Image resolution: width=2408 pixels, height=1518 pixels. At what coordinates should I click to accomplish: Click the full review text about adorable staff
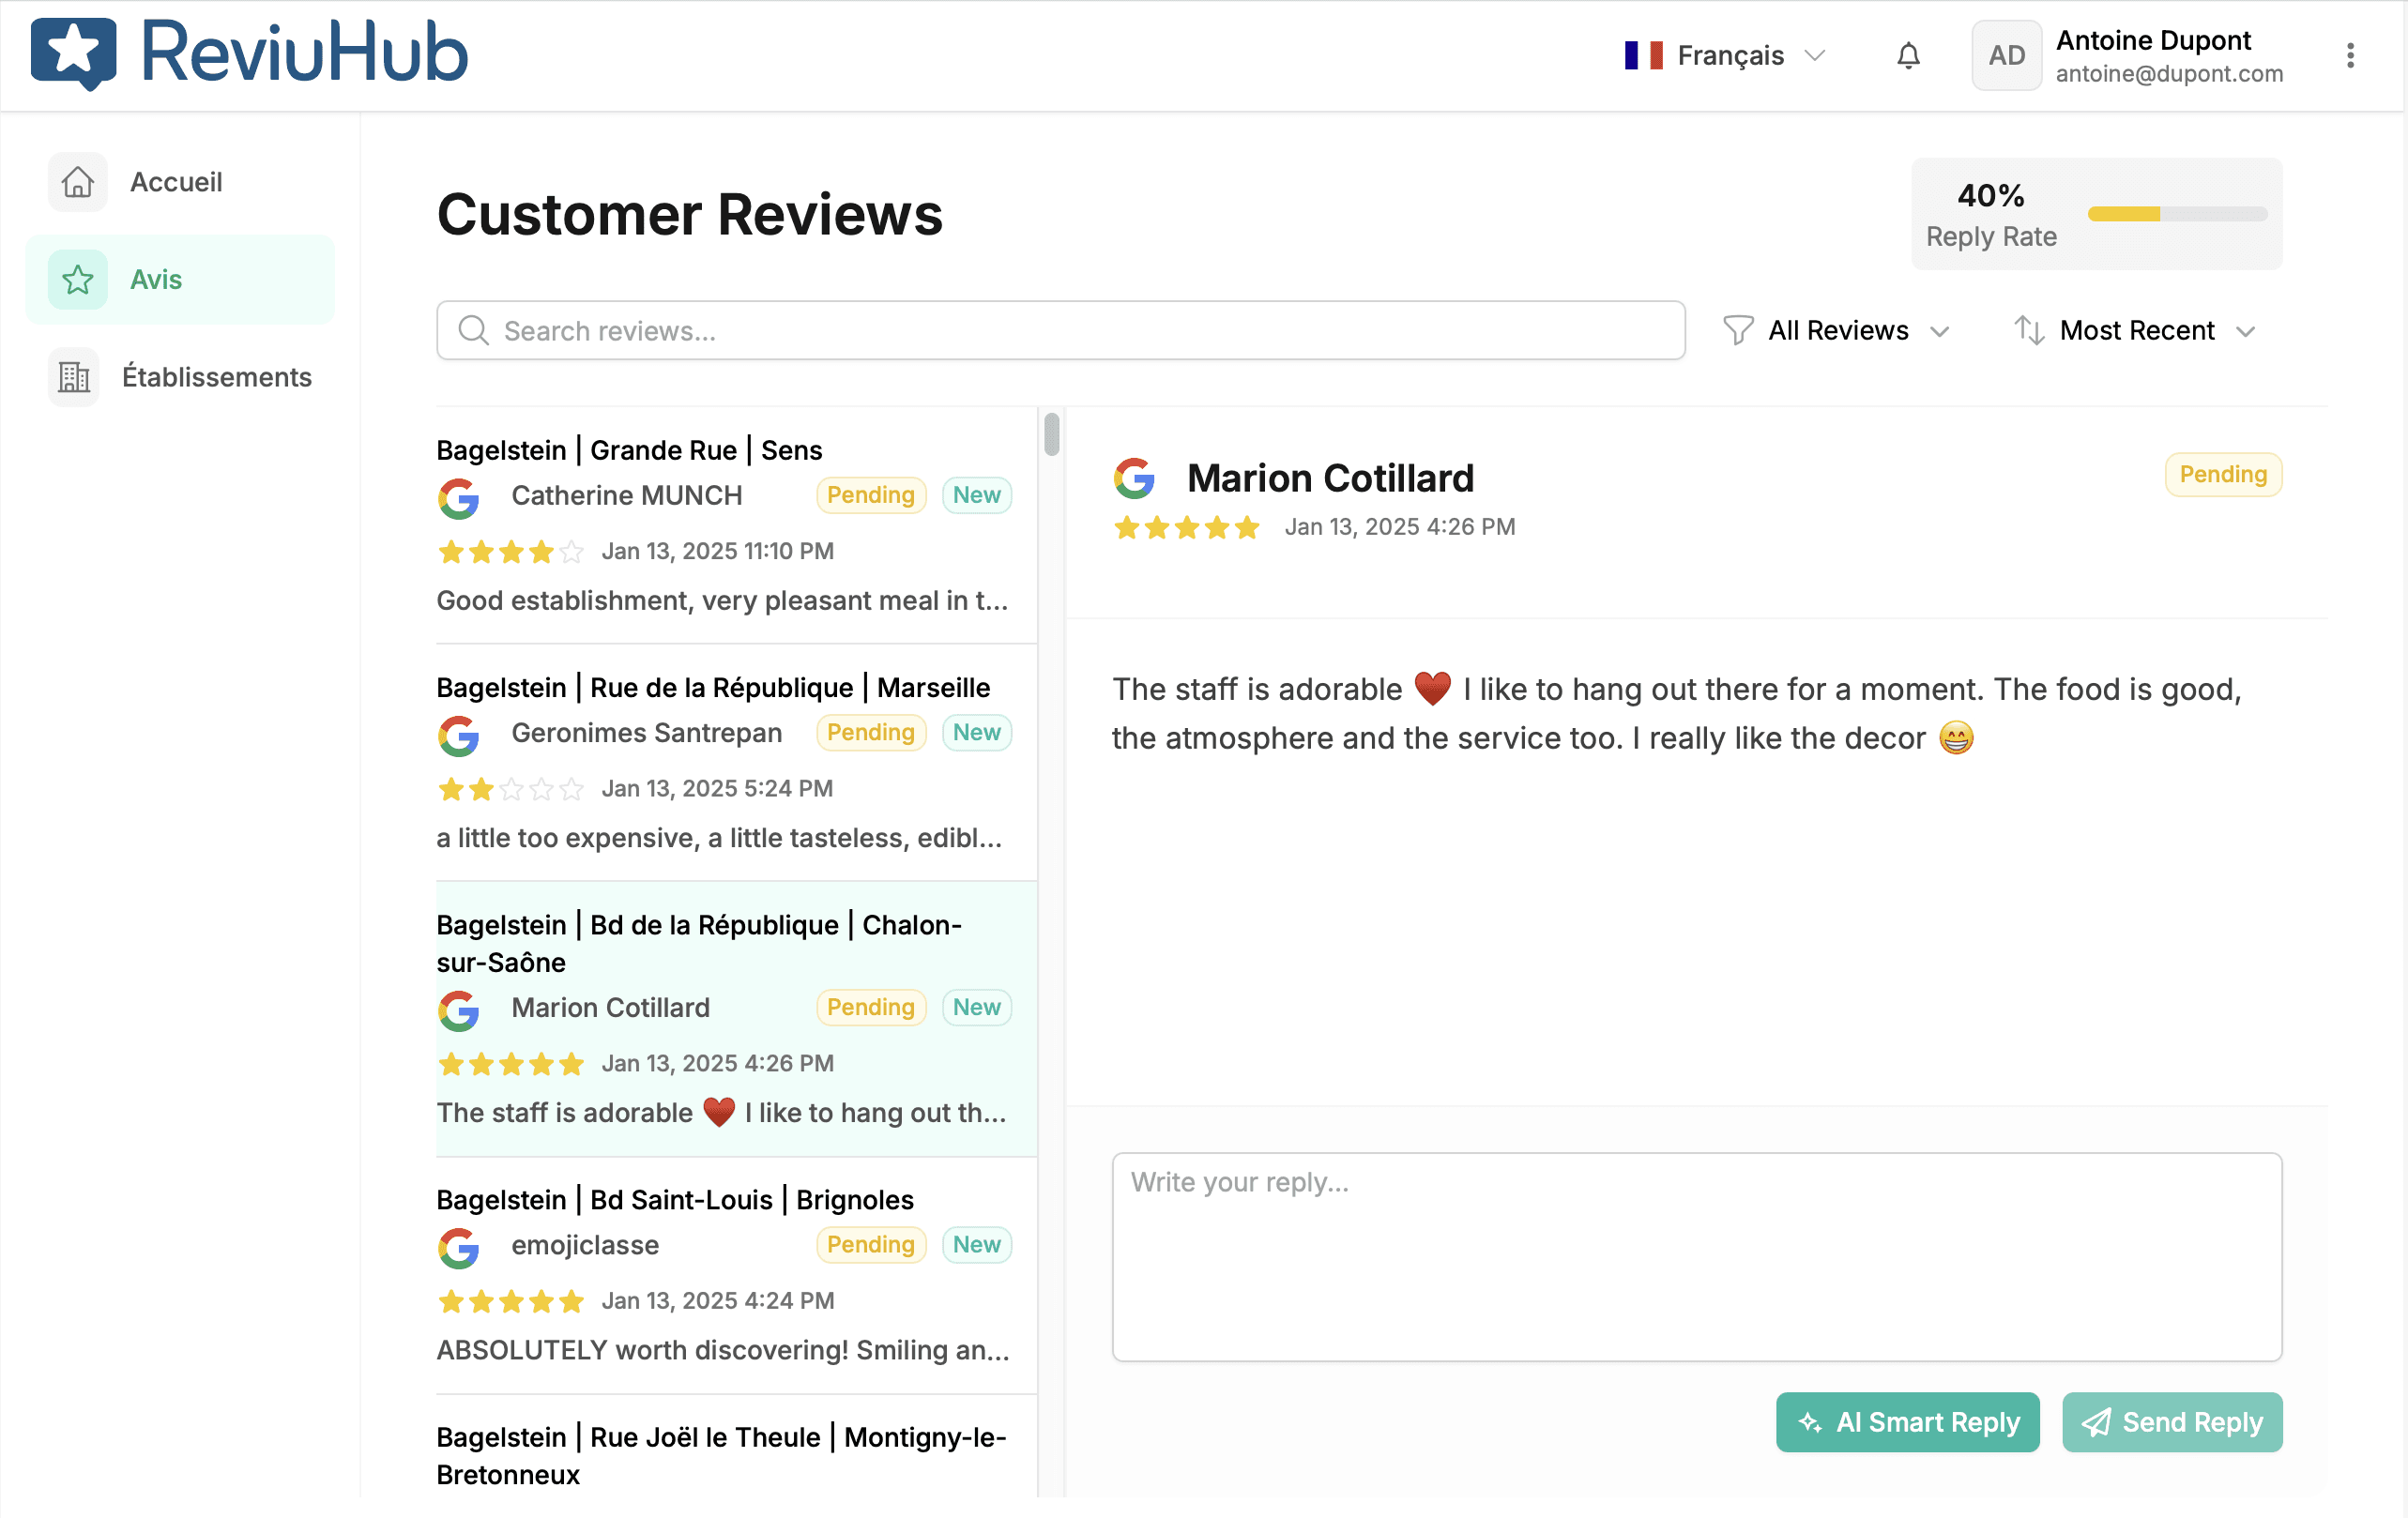point(1676,714)
